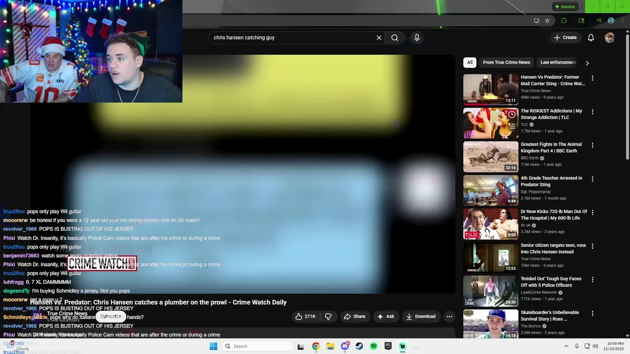Viewport: 630px width, 354px height.
Task: Open Task View on the taskbar
Action: [x=301, y=346]
